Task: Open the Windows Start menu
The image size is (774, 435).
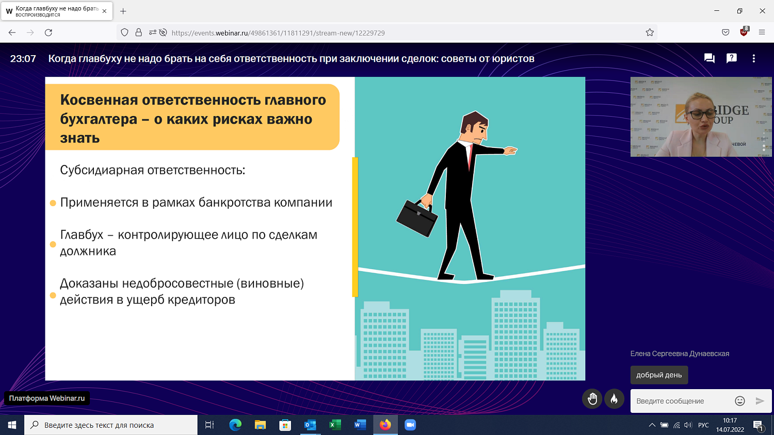Action: [11, 425]
